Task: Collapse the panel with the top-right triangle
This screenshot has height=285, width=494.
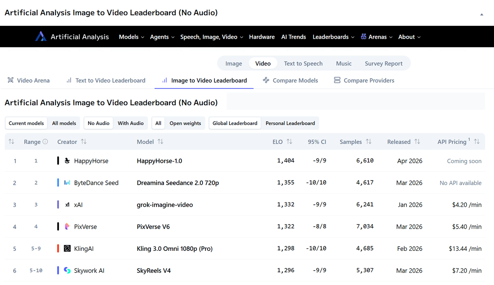Action: click(x=482, y=14)
